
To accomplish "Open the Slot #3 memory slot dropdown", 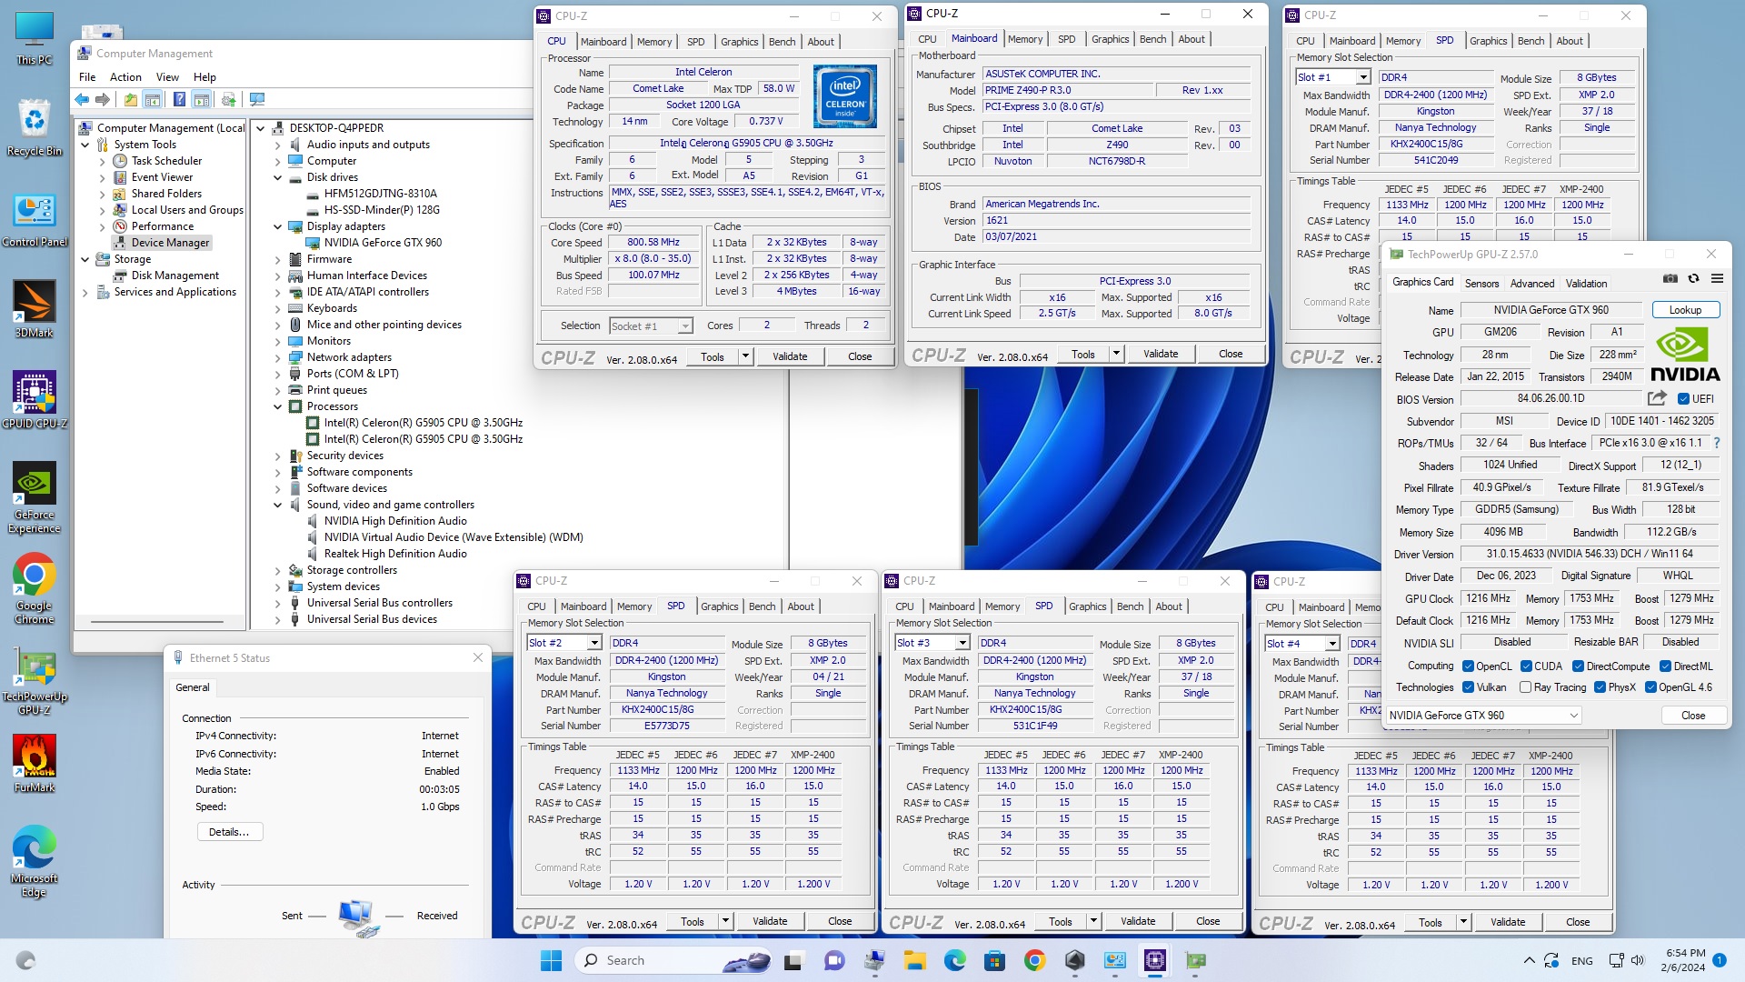I will [962, 643].
